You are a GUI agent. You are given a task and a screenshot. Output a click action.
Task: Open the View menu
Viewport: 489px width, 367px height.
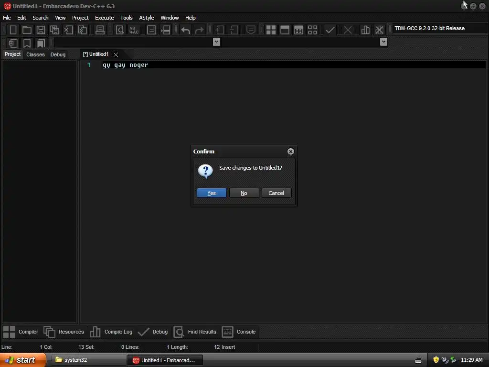point(60,18)
